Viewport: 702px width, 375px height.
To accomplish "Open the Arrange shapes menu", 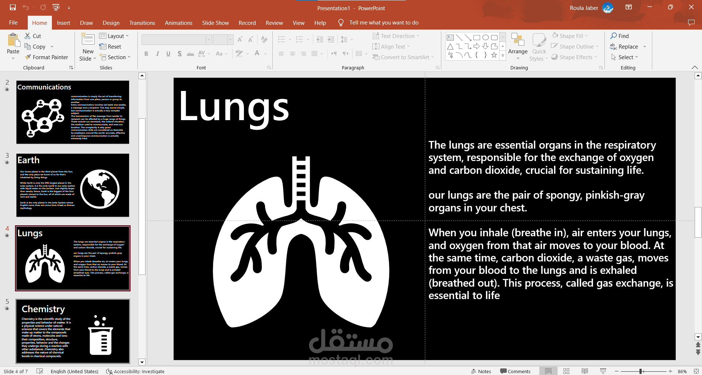I will 518,46.
